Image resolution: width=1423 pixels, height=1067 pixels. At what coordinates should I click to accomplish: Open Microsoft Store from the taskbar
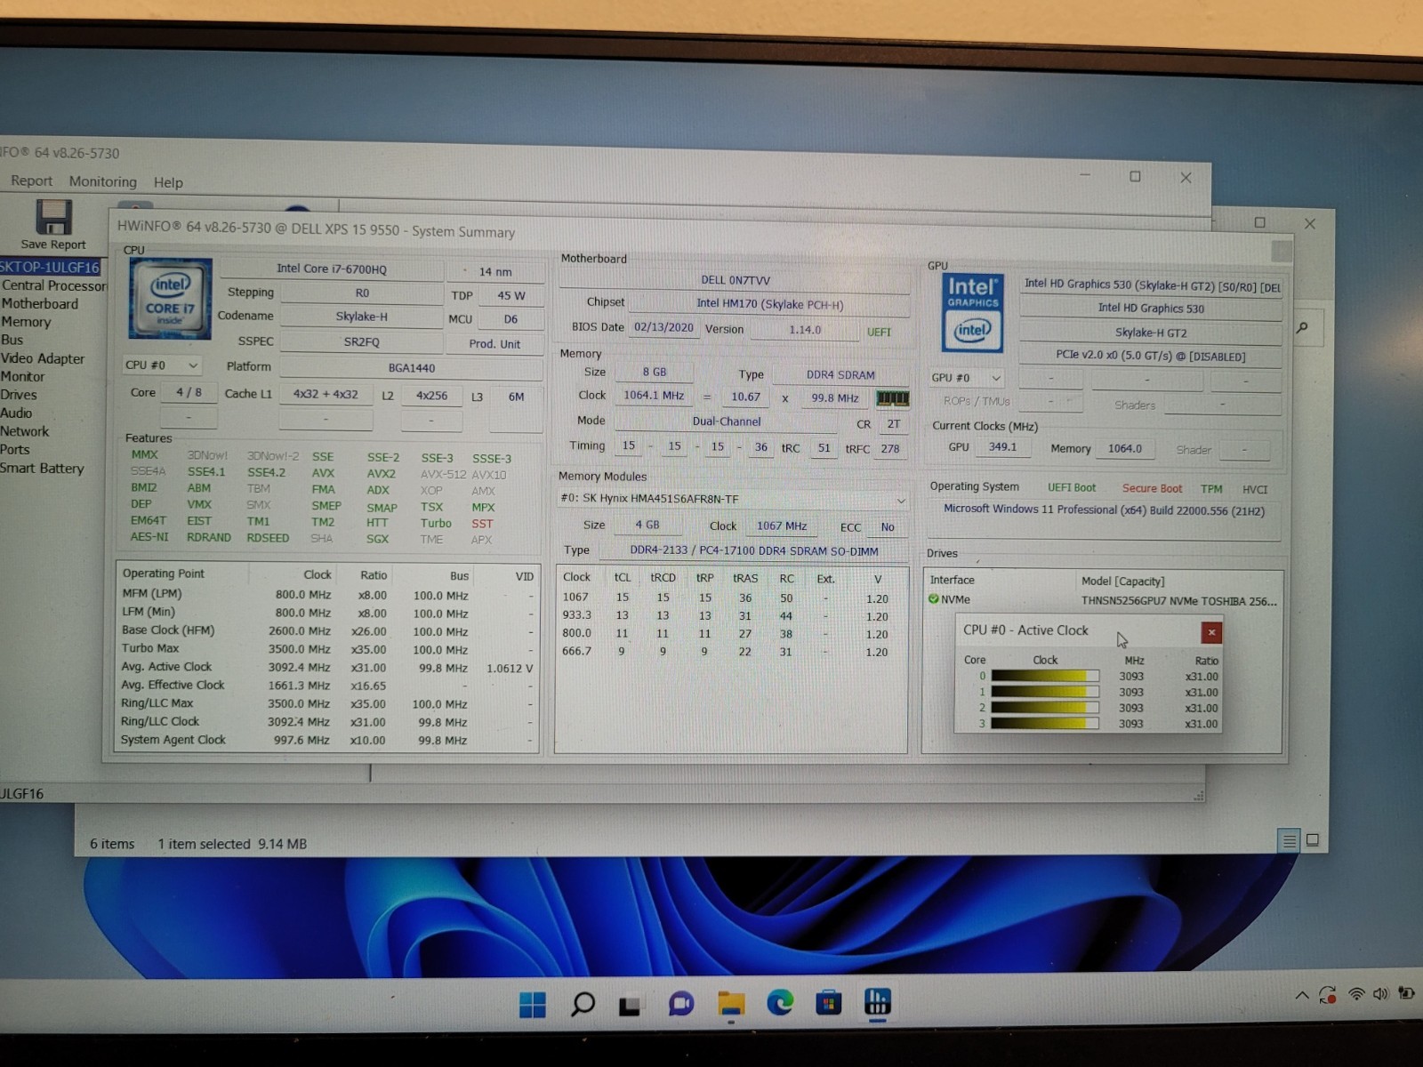pyautogui.click(x=828, y=1003)
